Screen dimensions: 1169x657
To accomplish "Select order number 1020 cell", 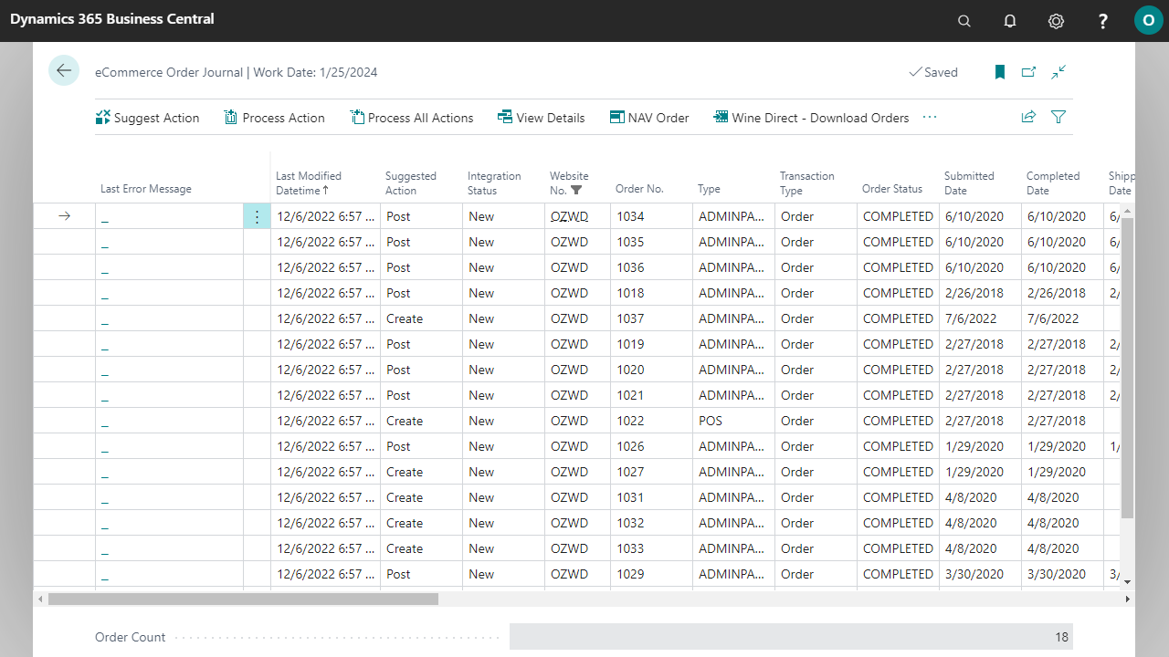I will [651, 370].
